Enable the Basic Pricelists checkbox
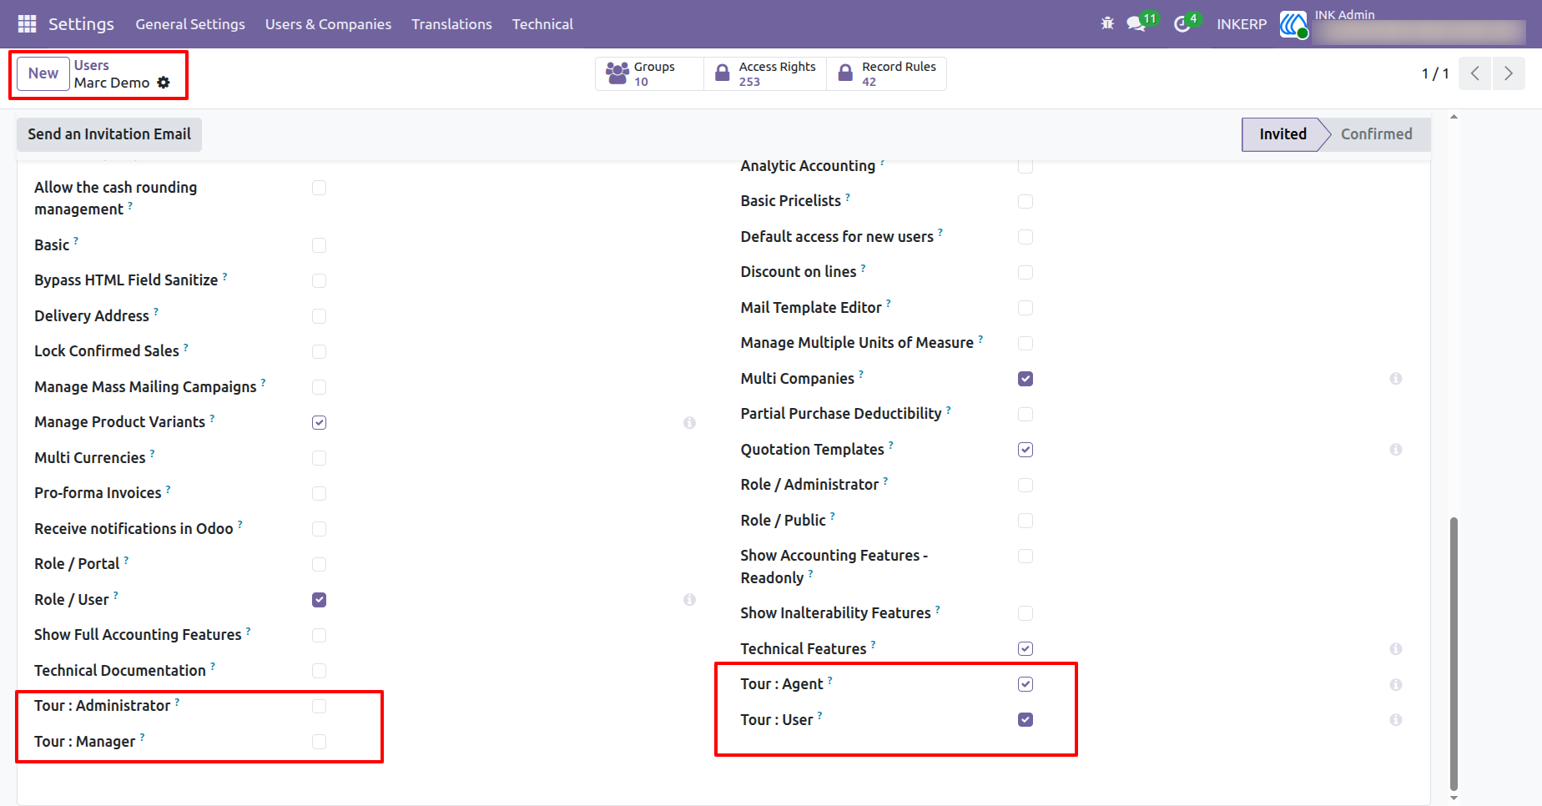The image size is (1542, 806). point(1025,202)
